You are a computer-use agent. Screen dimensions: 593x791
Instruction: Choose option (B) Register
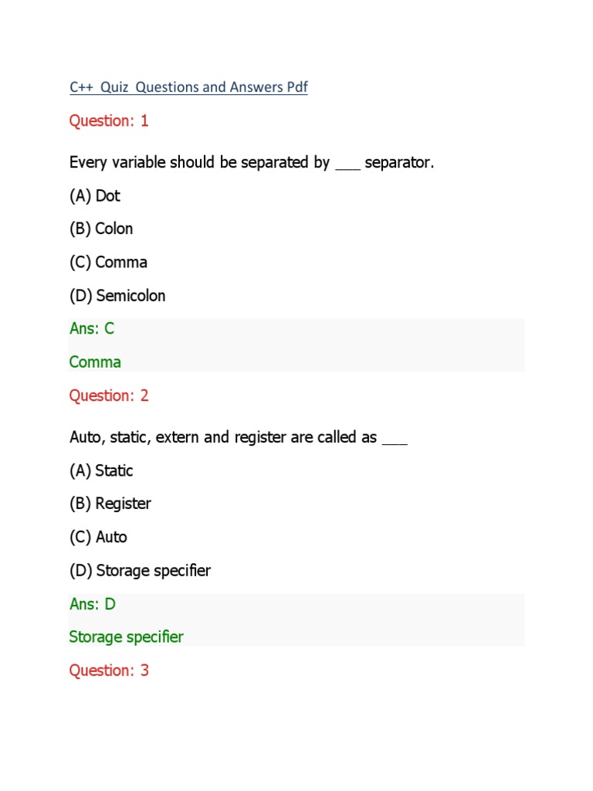coord(110,504)
